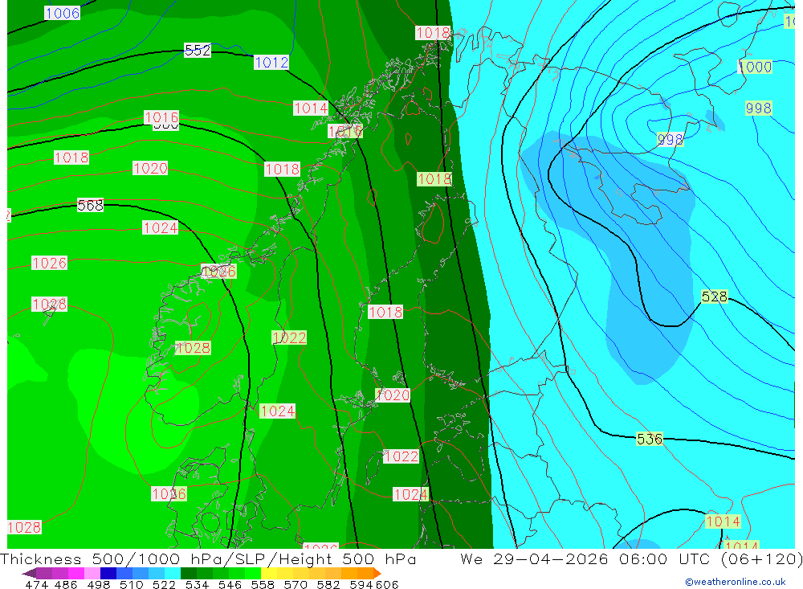Click the '1022' label with green background

pos(289,337)
